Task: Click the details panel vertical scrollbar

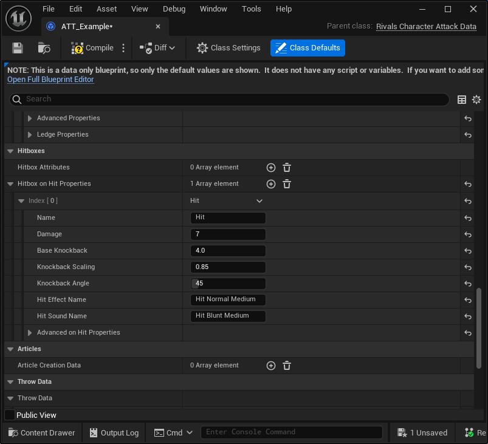Action: coord(479,328)
